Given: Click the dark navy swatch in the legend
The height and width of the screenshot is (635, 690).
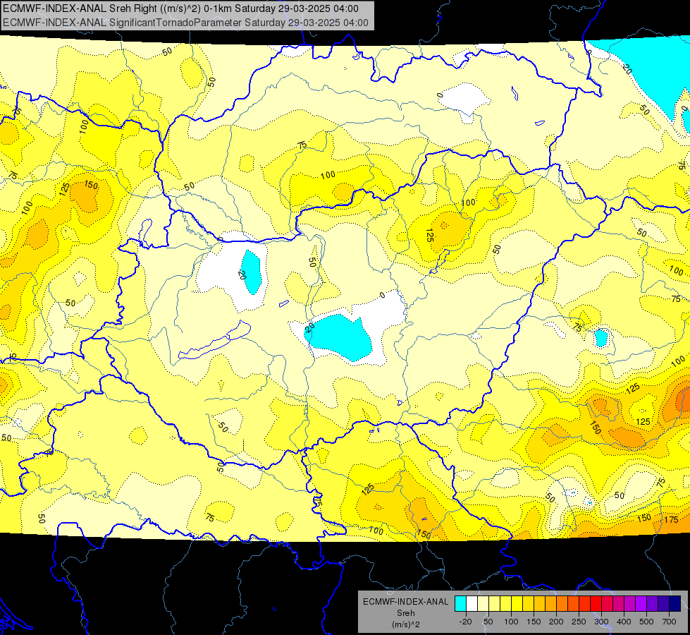Looking at the screenshot, I should pos(675,604).
